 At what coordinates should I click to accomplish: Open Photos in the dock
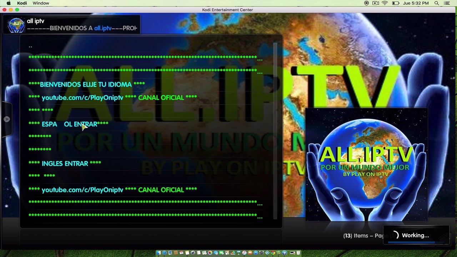click(210, 253)
